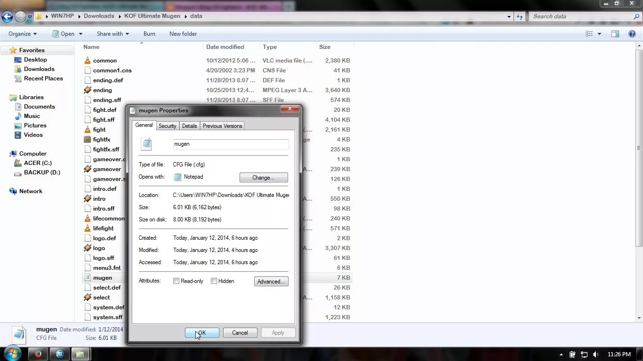Select the common1.cns file
Viewport: 643px width, 361px height.
tap(113, 71)
